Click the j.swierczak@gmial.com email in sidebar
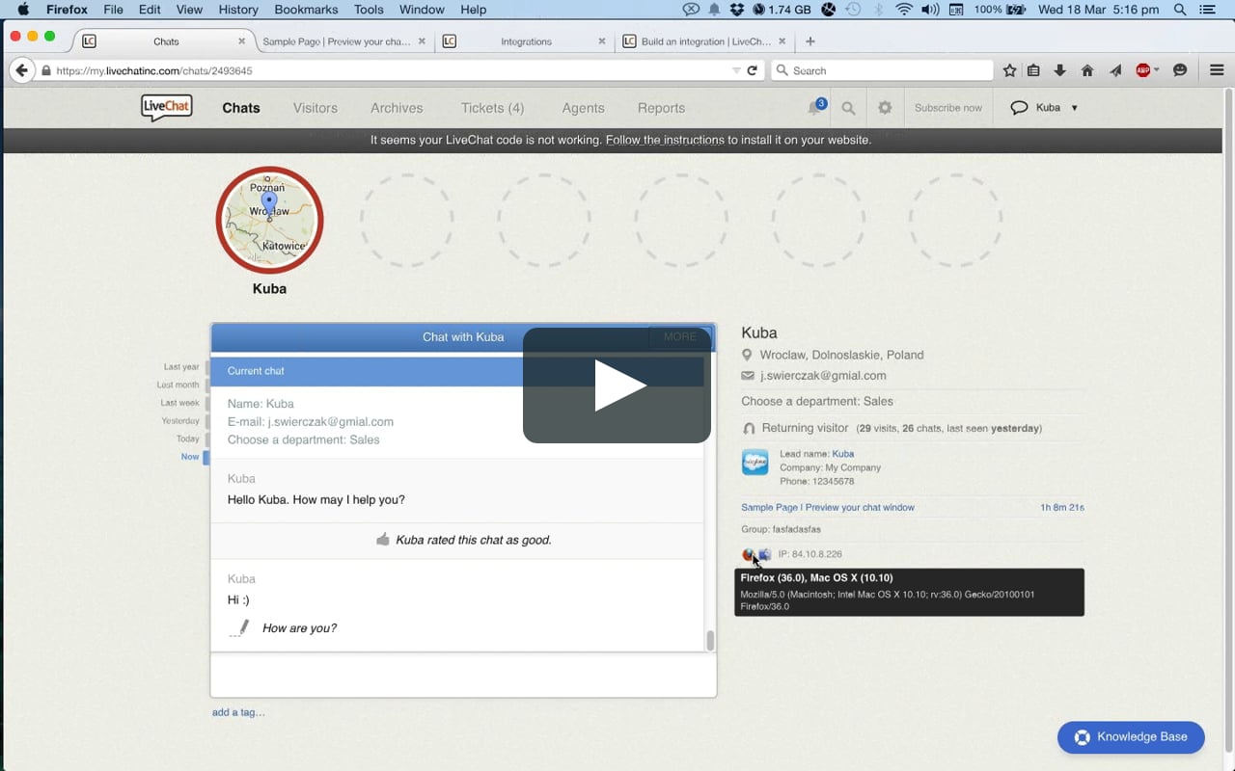 tap(823, 376)
